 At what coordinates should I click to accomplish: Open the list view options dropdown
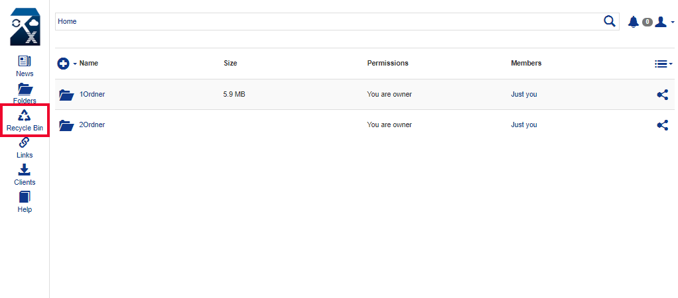663,64
